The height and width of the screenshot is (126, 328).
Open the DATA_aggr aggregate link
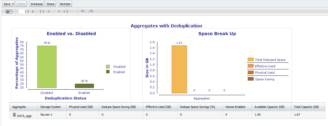coord(24,116)
